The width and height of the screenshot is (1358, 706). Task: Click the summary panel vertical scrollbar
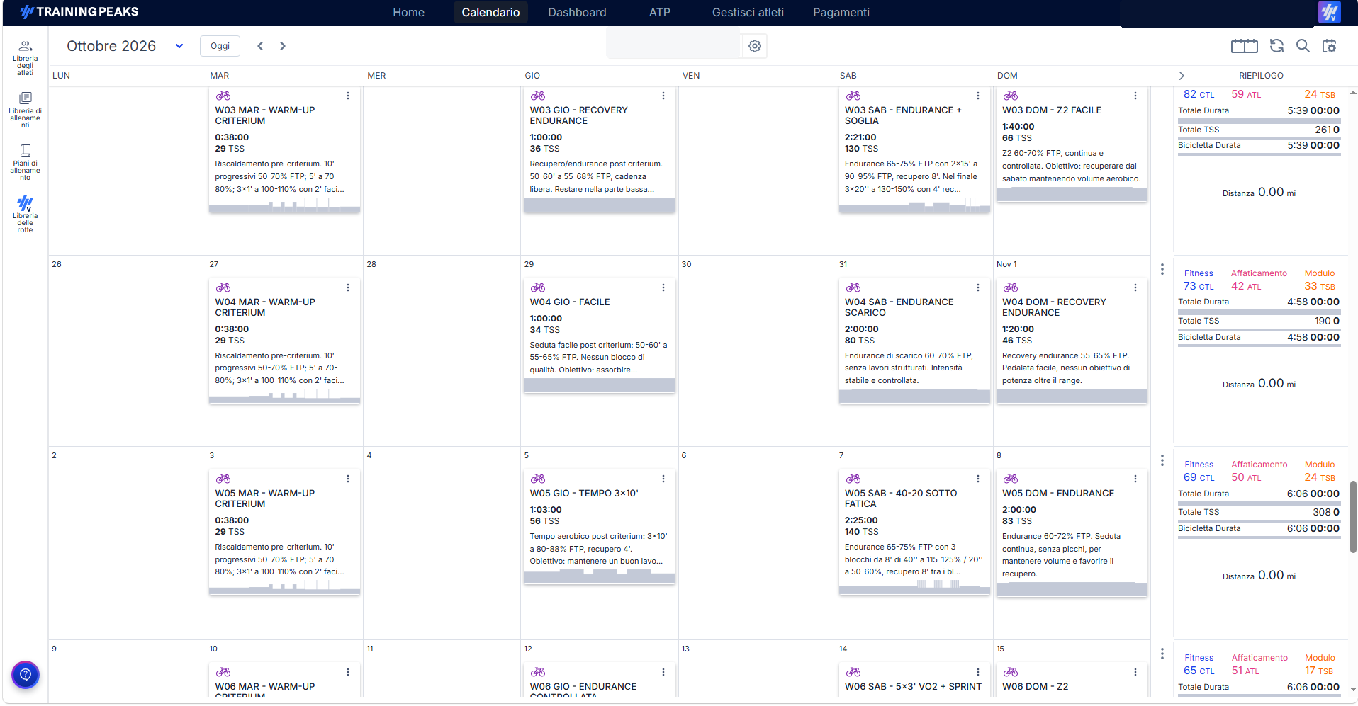tap(1353, 517)
